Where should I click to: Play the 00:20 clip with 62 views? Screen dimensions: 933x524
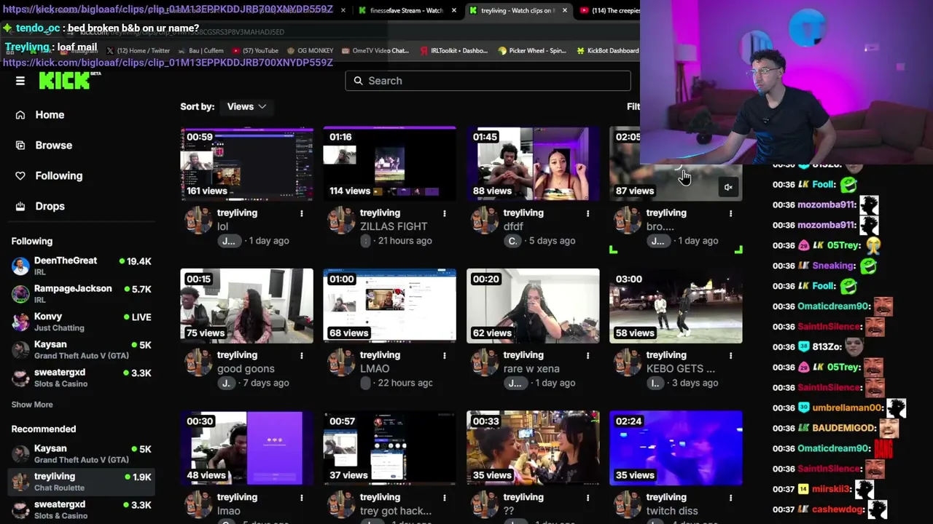tap(533, 306)
